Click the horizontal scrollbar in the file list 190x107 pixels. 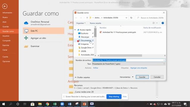(121, 56)
